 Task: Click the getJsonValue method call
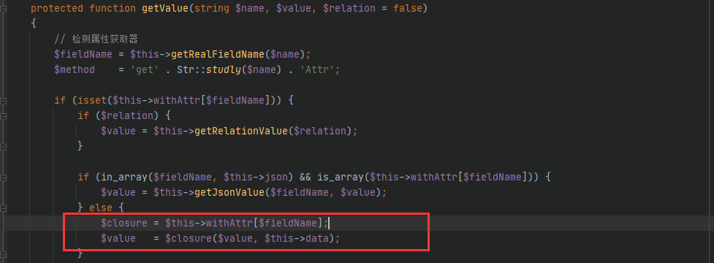pos(229,192)
